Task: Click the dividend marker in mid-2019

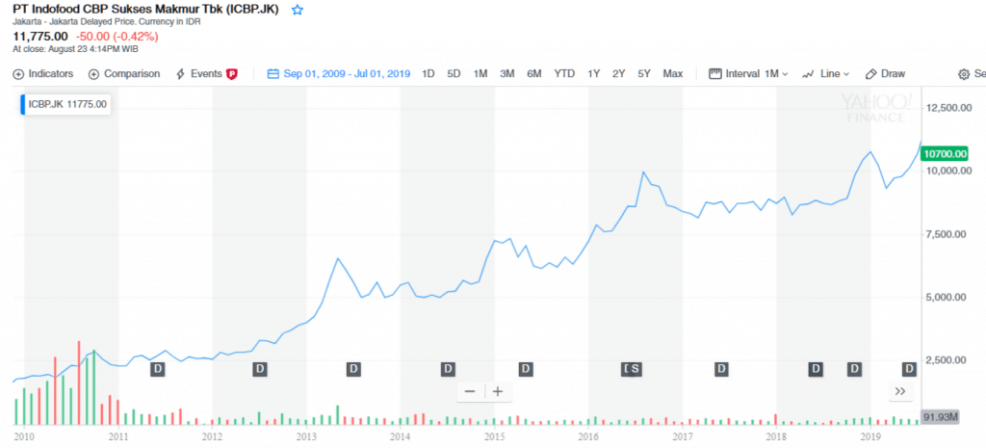Action: (909, 369)
